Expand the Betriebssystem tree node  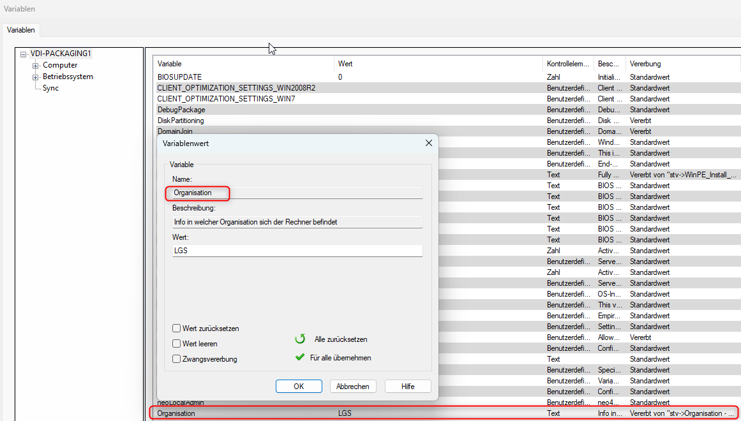[x=36, y=77]
